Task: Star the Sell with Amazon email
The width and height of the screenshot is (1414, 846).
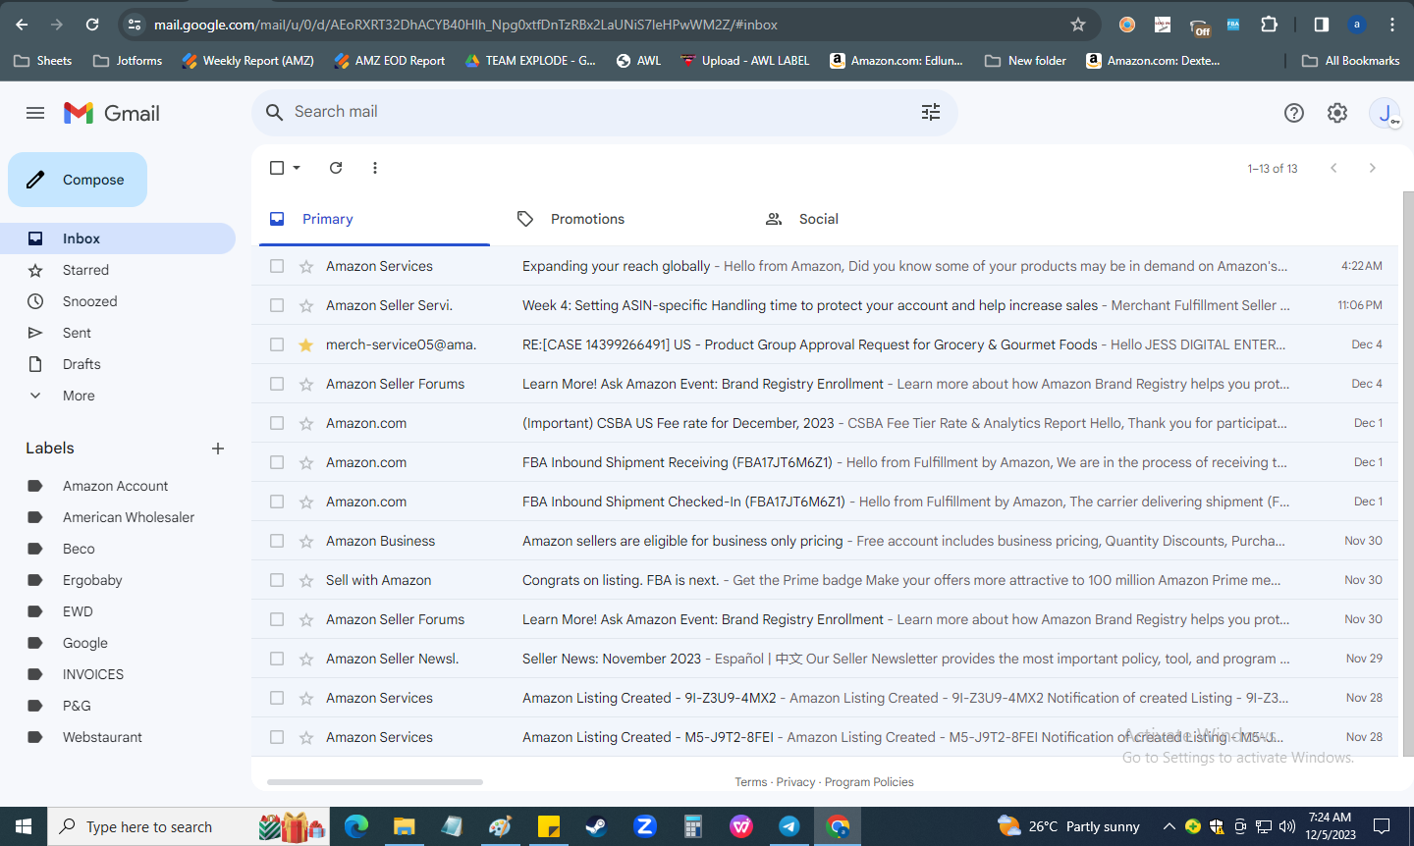Action: 306,580
